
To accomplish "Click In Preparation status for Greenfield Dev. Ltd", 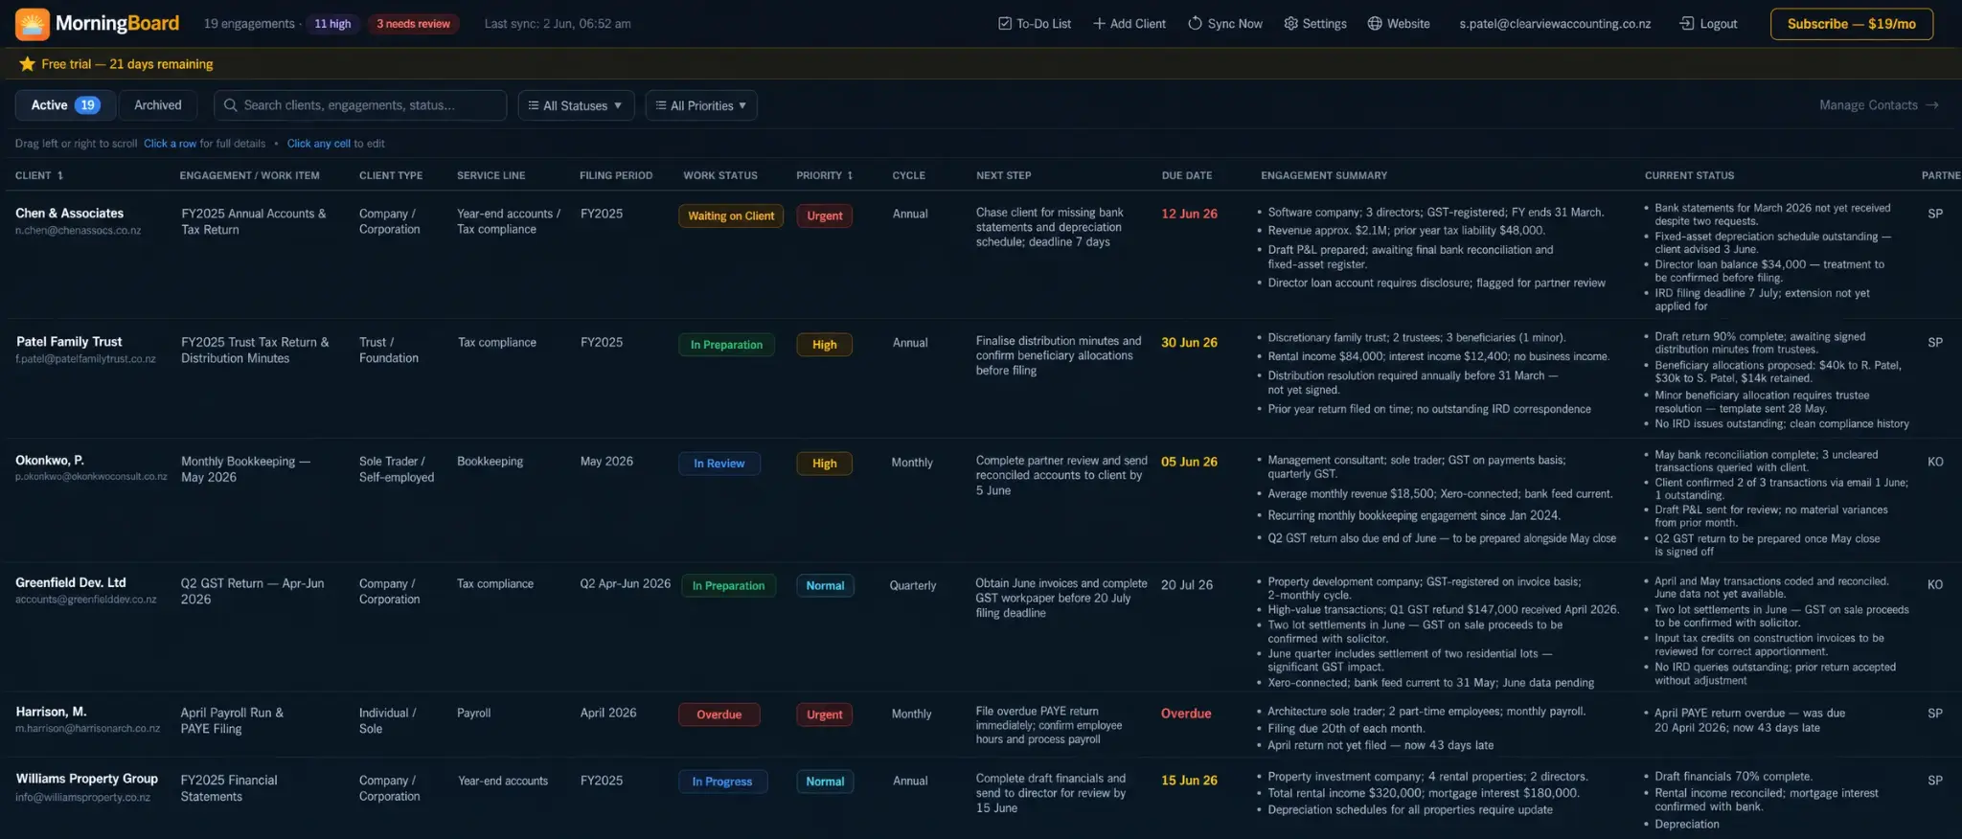I will 728,586.
